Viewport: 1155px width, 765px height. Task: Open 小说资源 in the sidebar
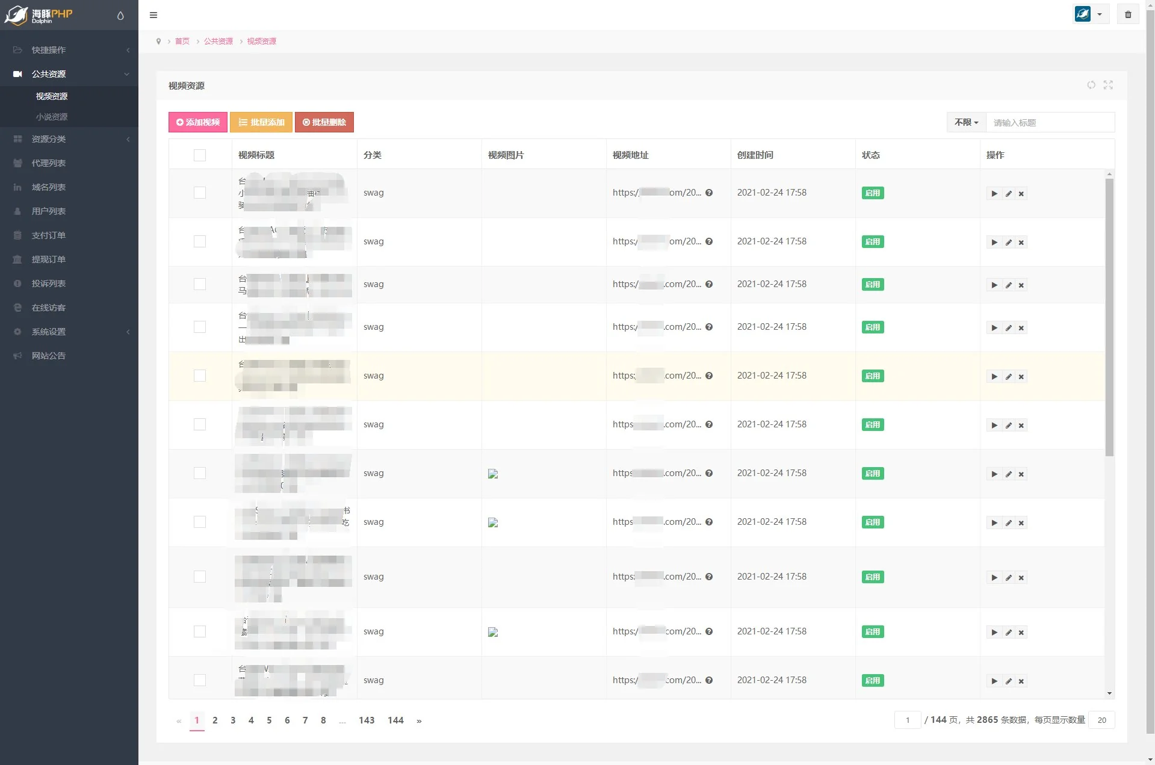52,117
